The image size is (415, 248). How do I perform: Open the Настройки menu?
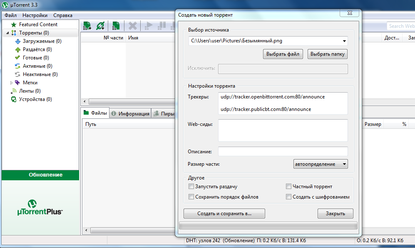pyautogui.click(x=35, y=15)
